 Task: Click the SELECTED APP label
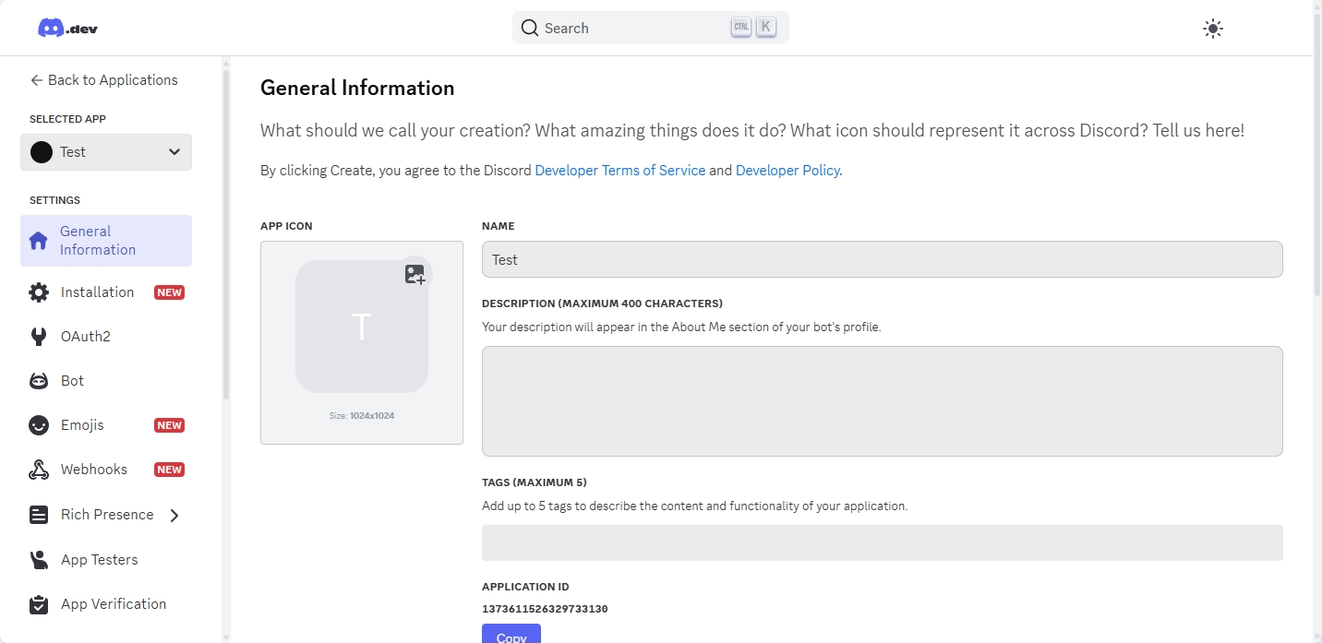67,119
